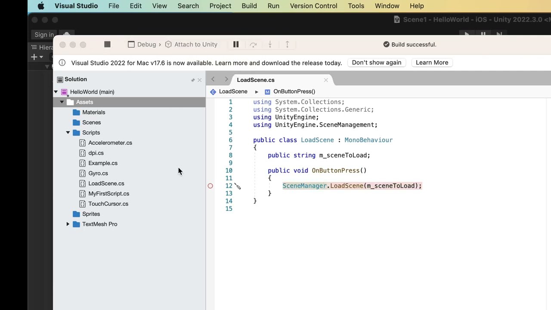This screenshot has height=310, width=551.
Task: Expand the TextMesh Pro folder
Action: (x=68, y=224)
